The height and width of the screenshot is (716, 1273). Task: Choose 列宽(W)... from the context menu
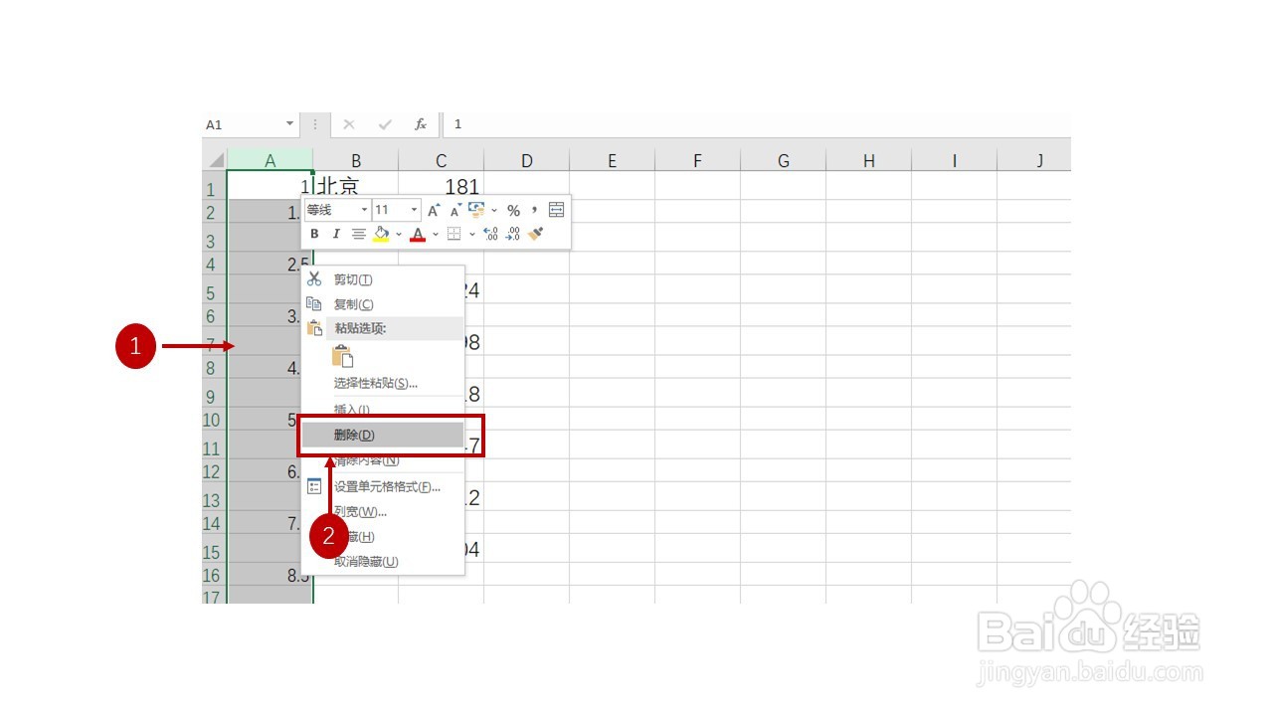(x=383, y=512)
